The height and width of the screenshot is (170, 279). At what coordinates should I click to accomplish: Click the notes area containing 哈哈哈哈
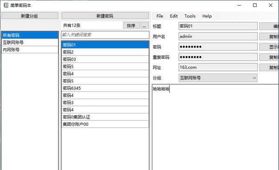click(215, 127)
